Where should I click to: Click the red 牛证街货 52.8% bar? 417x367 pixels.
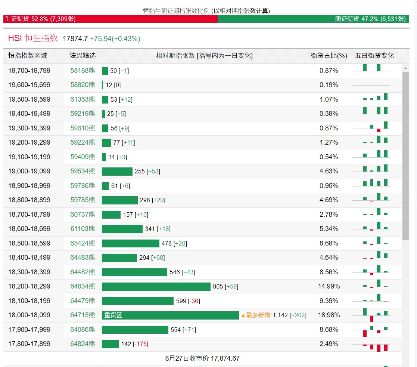coord(110,19)
